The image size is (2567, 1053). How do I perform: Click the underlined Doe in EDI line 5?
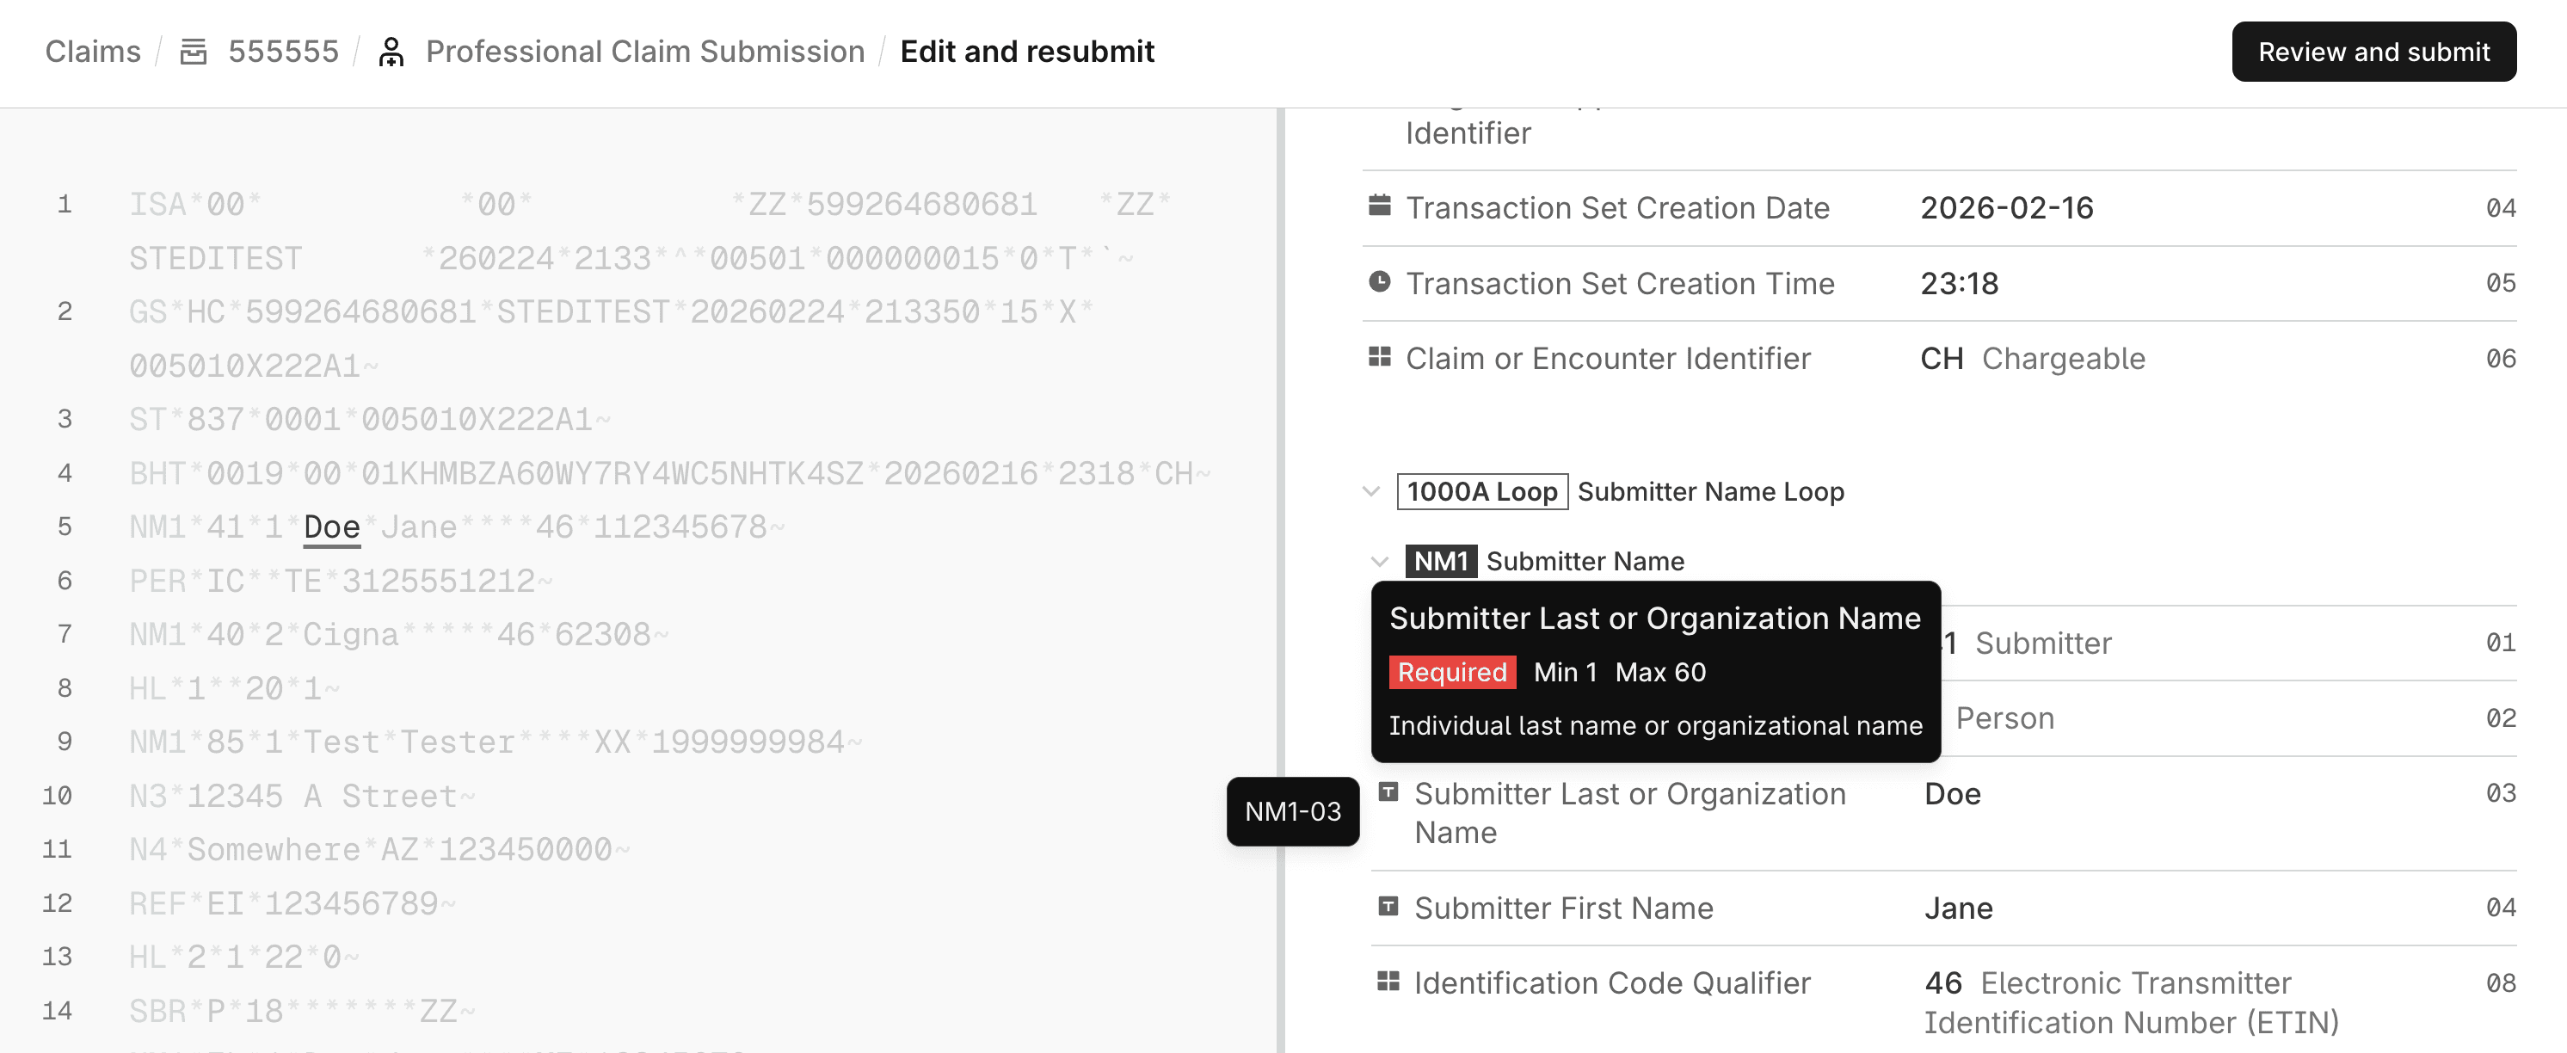point(332,527)
